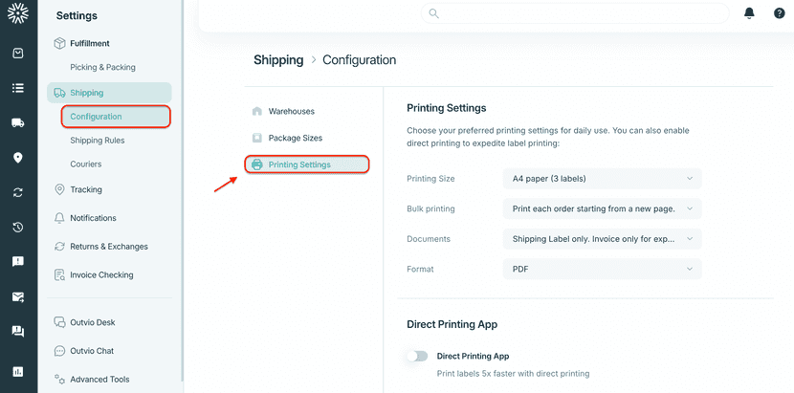Viewport: 794px width, 393px height.
Task: Expand the Bulk printing dropdown
Action: [602, 208]
